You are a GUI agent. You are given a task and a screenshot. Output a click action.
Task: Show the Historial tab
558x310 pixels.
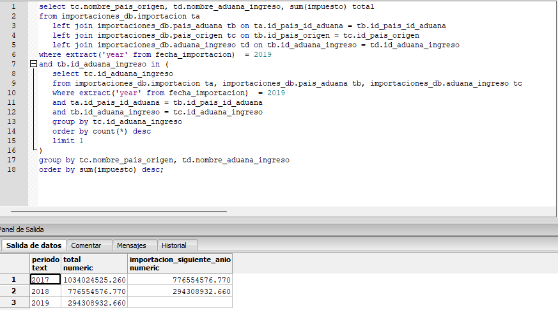click(174, 245)
